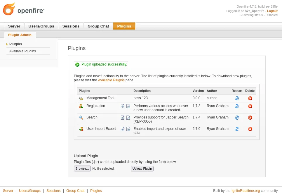Open the User Import Export readme icon
This screenshot has height=196, width=282.
coord(123,129)
